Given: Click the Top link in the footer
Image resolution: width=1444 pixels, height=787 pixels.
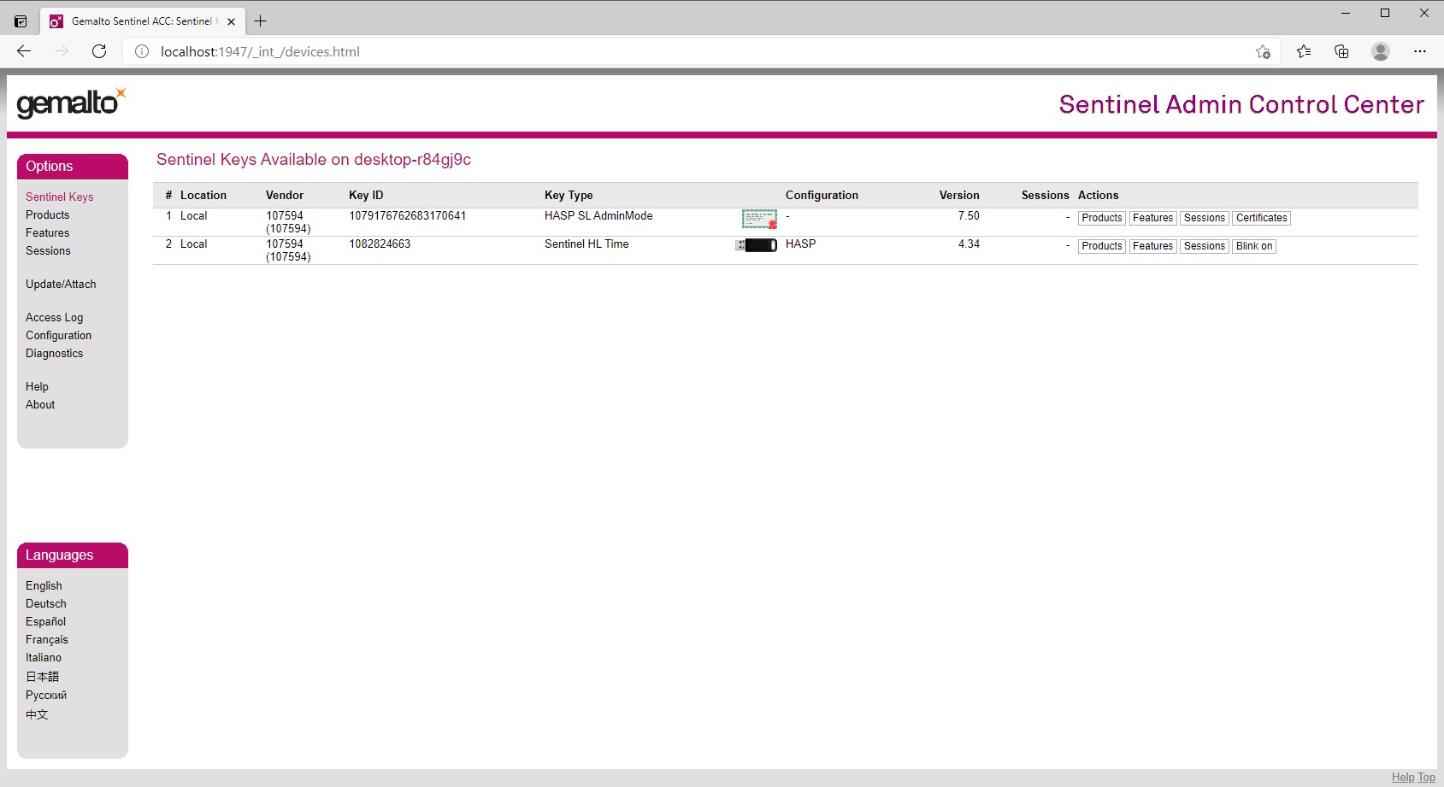Looking at the screenshot, I should (x=1427, y=777).
